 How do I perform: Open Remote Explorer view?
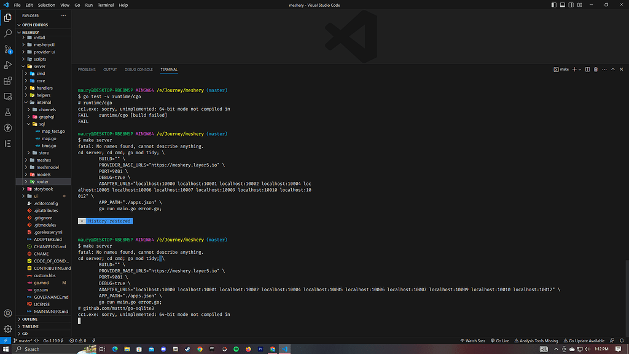tap(7, 96)
